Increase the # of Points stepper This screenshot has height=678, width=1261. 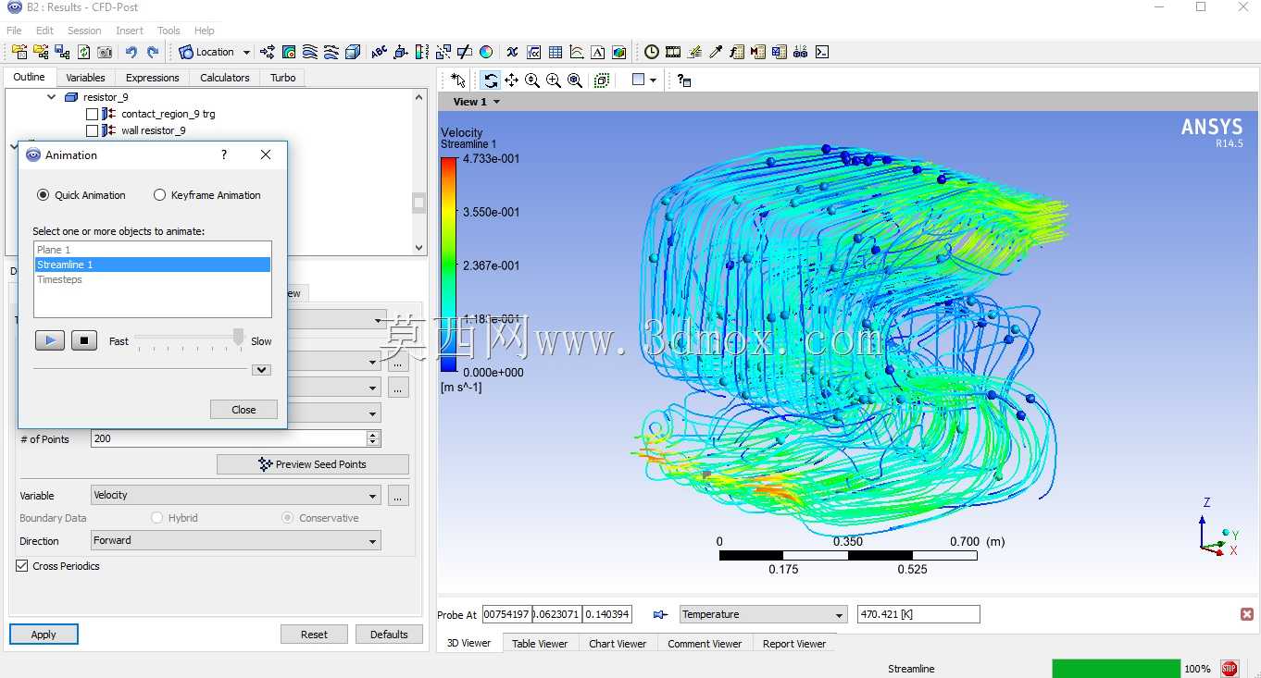373,435
